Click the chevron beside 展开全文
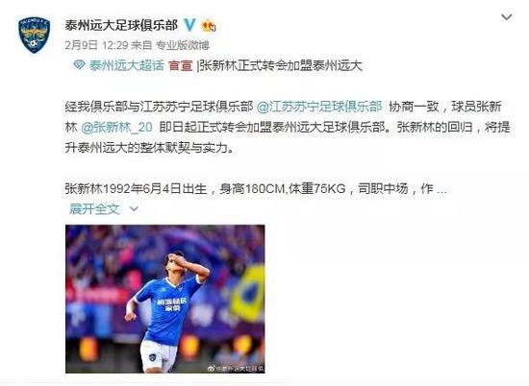Viewport: 529px width, 386px height. (x=134, y=209)
